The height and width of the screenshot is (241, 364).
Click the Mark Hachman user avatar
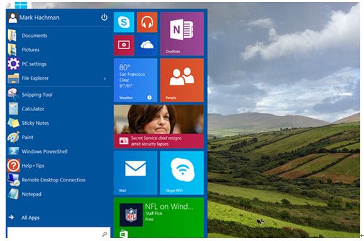pyautogui.click(x=13, y=18)
